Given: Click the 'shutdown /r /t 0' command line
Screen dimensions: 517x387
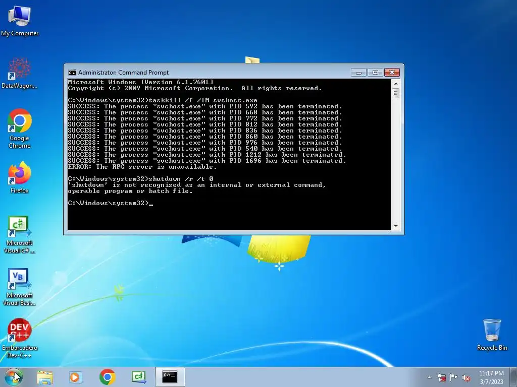Looking at the screenshot, I should (141, 179).
